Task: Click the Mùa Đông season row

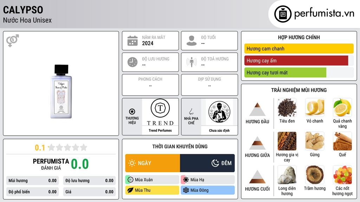Action: click(x=208, y=190)
